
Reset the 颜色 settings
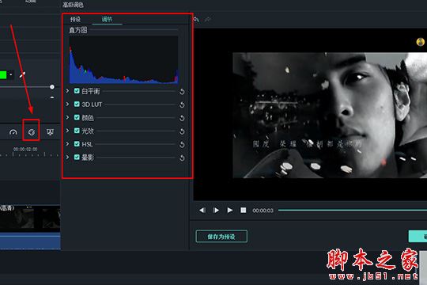pos(182,118)
